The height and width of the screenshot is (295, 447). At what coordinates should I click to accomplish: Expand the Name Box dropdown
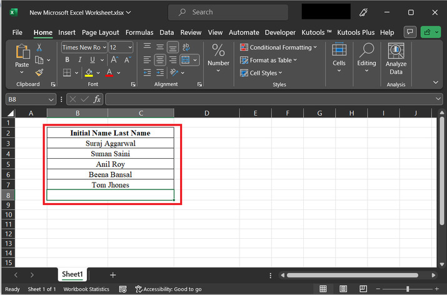(x=51, y=99)
